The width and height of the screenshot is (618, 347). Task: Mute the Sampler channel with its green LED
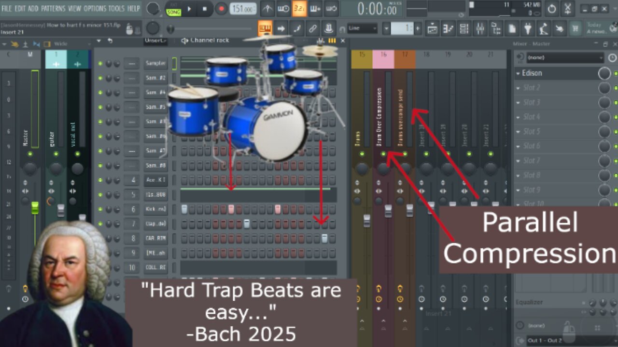coord(100,64)
